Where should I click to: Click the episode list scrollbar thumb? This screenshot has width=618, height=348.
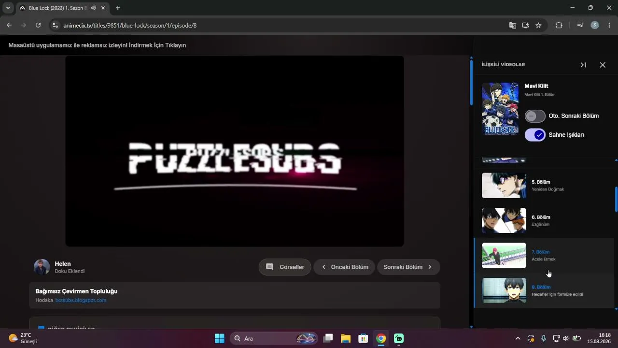tap(616, 199)
